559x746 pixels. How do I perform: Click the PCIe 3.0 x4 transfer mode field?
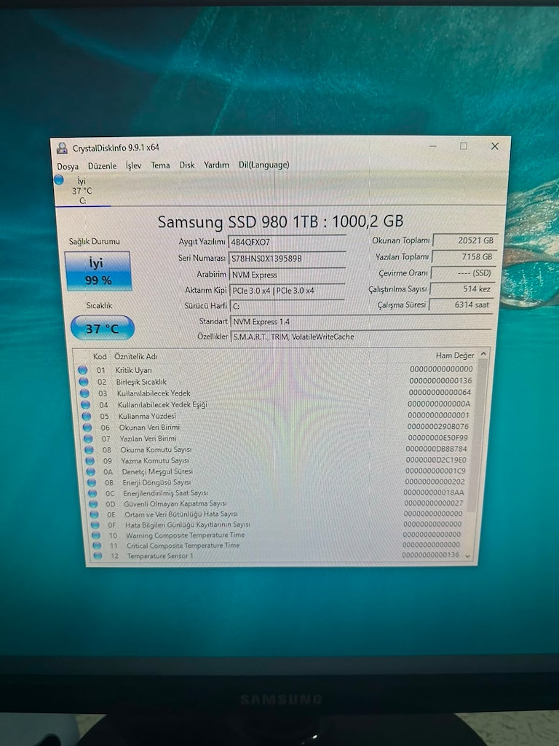click(287, 290)
